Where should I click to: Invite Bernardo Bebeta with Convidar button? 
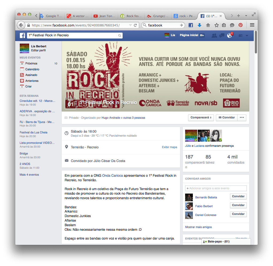tap(238, 196)
